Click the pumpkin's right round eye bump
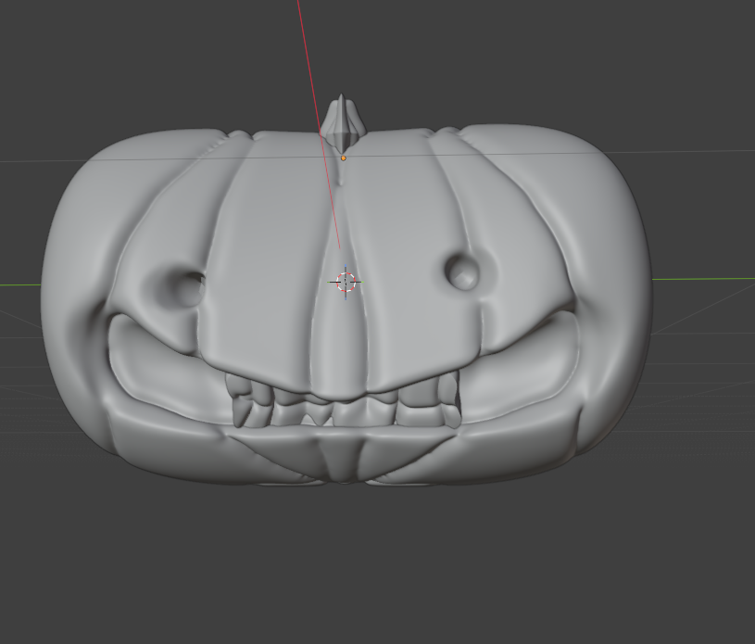This screenshot has height=644, width=755. click(461, 271)
